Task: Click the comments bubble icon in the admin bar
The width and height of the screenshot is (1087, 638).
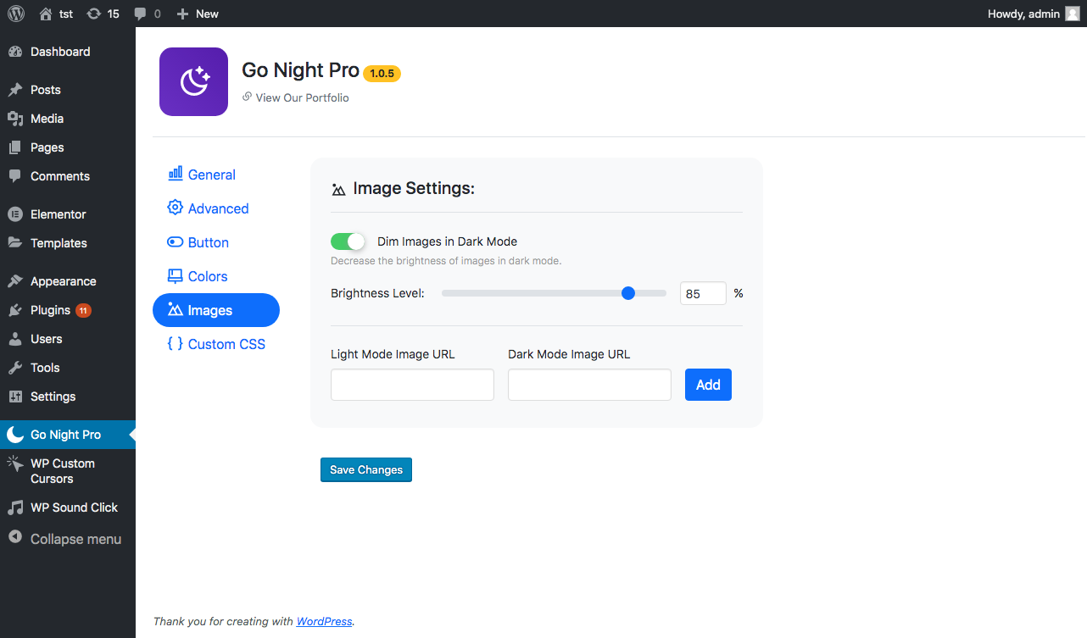Action: [x=141, y=14]
